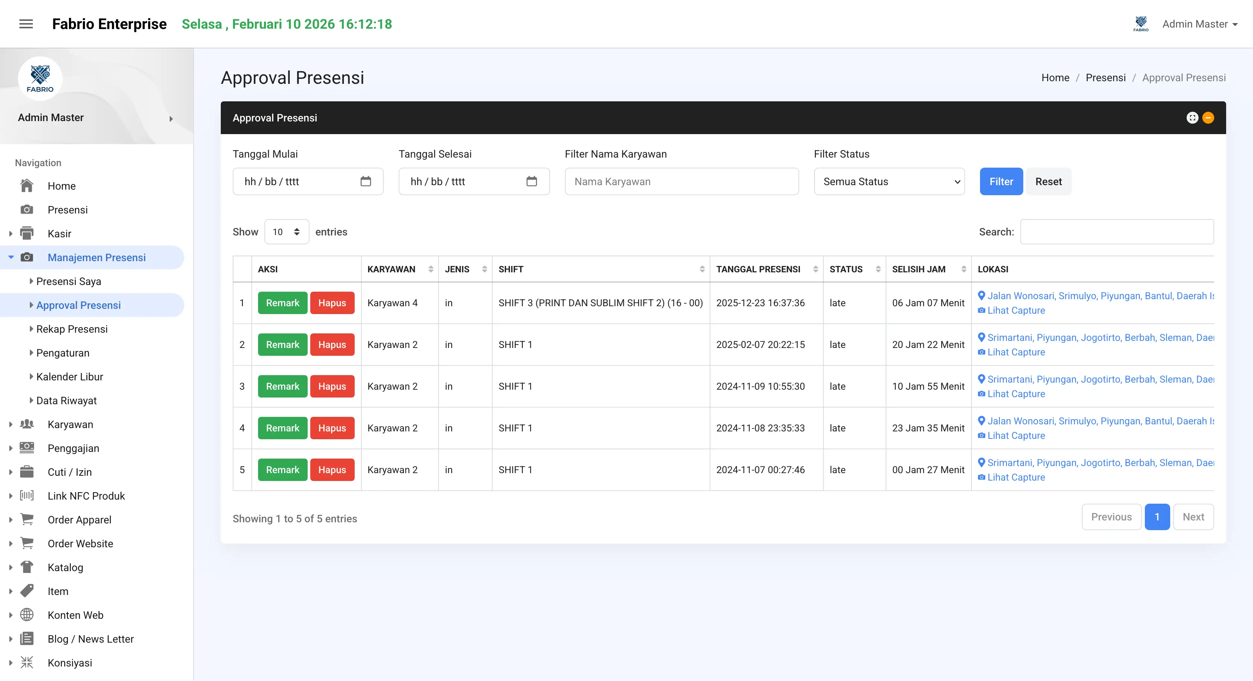
Task: Click Remark for the Karyawan 4 row
Action: point(282,303)
